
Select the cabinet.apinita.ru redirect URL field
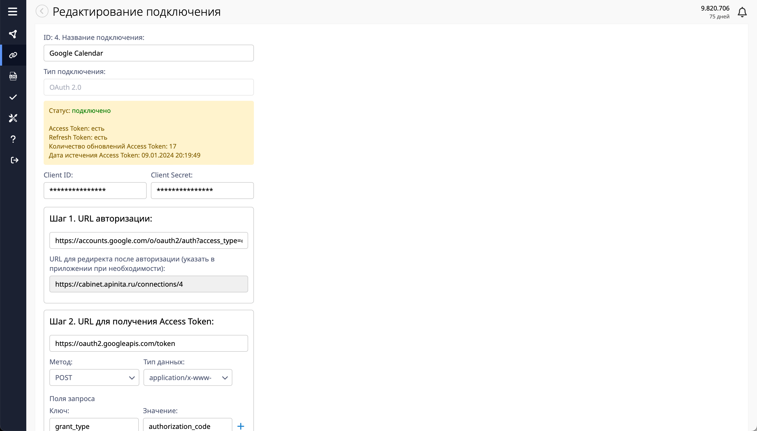click(x=149, y=284)
